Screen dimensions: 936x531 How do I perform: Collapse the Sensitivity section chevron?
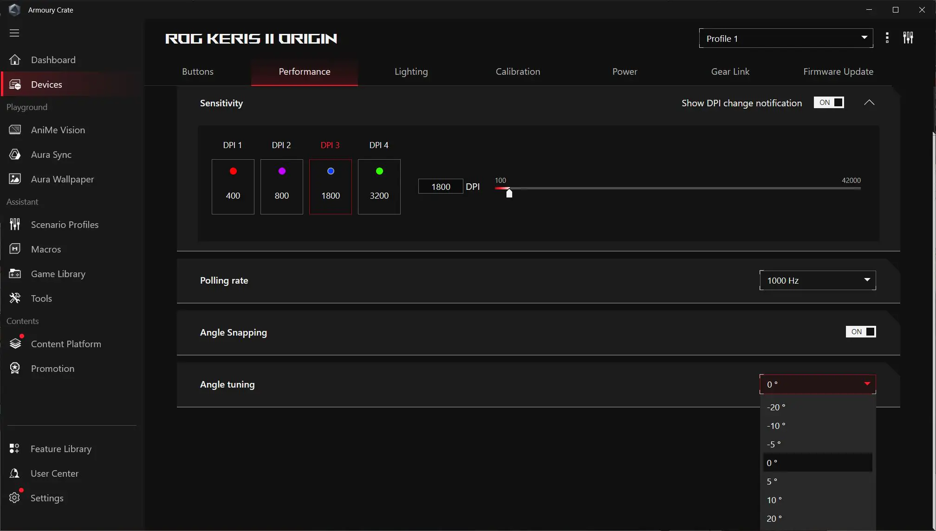coord(869,103)
